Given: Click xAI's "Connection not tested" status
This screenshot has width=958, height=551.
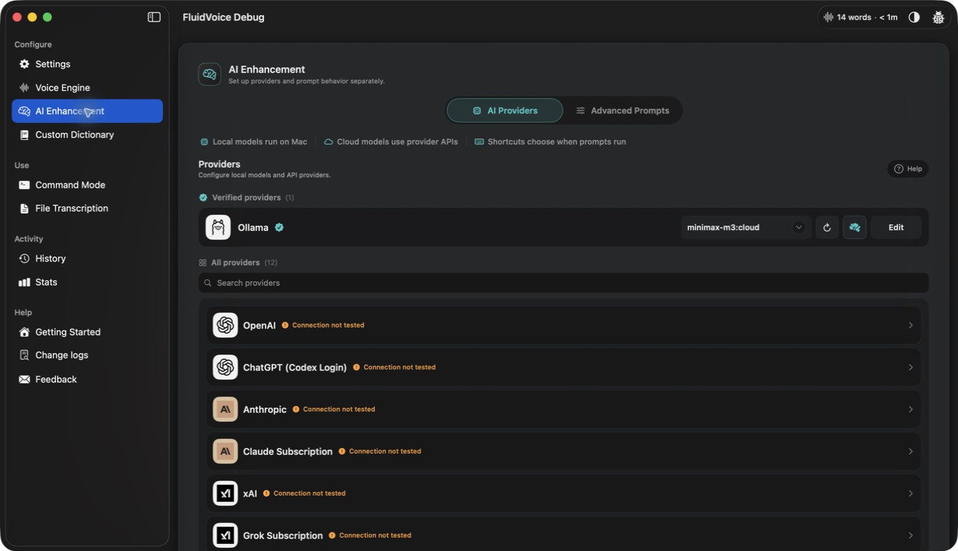Looking at the screenshot, I should point(310,493).
